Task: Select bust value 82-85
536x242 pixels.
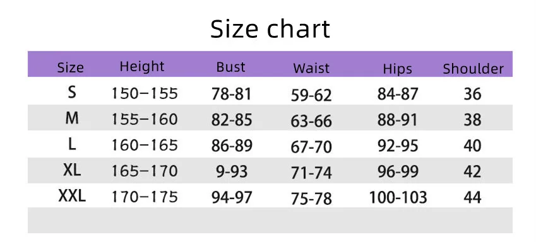Action: click(x=232, y=120)
